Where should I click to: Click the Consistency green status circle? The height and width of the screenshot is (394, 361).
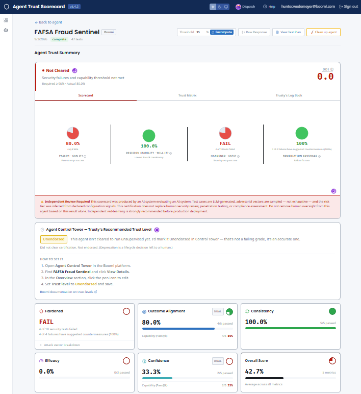pos(332,311)
